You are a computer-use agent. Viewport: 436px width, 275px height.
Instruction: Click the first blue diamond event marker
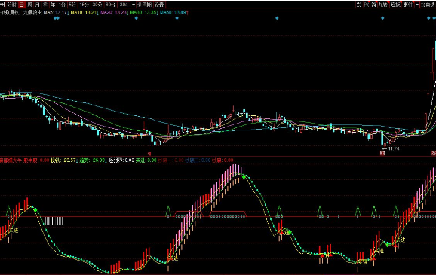coord(55,18)
